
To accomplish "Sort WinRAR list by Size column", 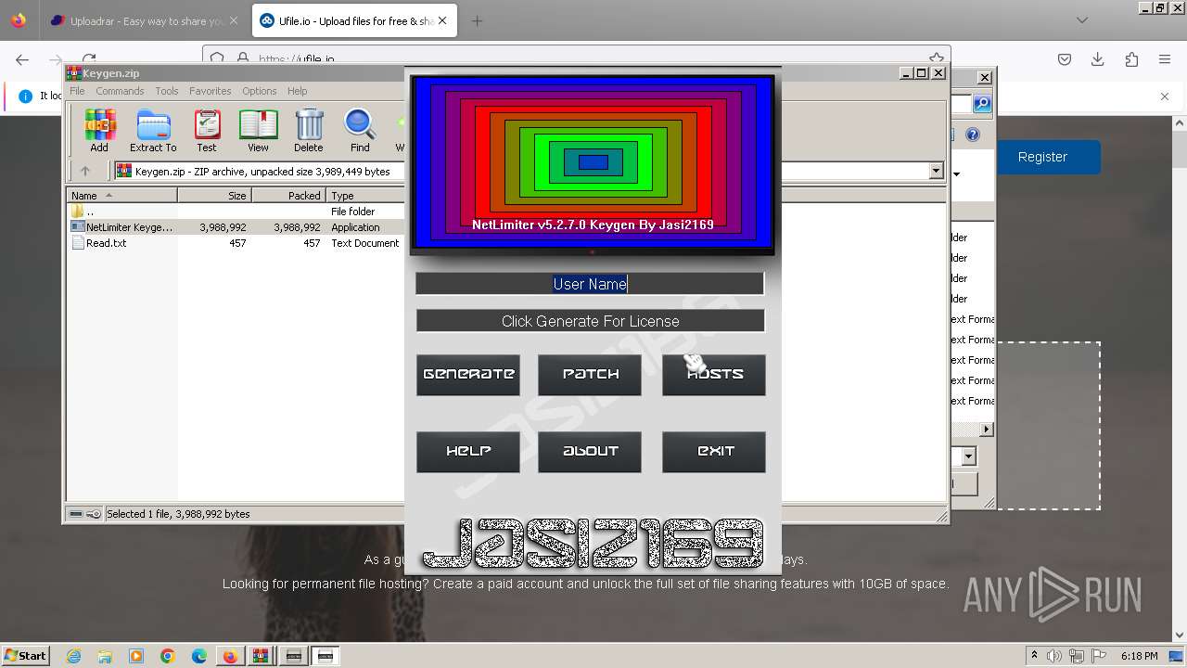I will click(214, 196).
